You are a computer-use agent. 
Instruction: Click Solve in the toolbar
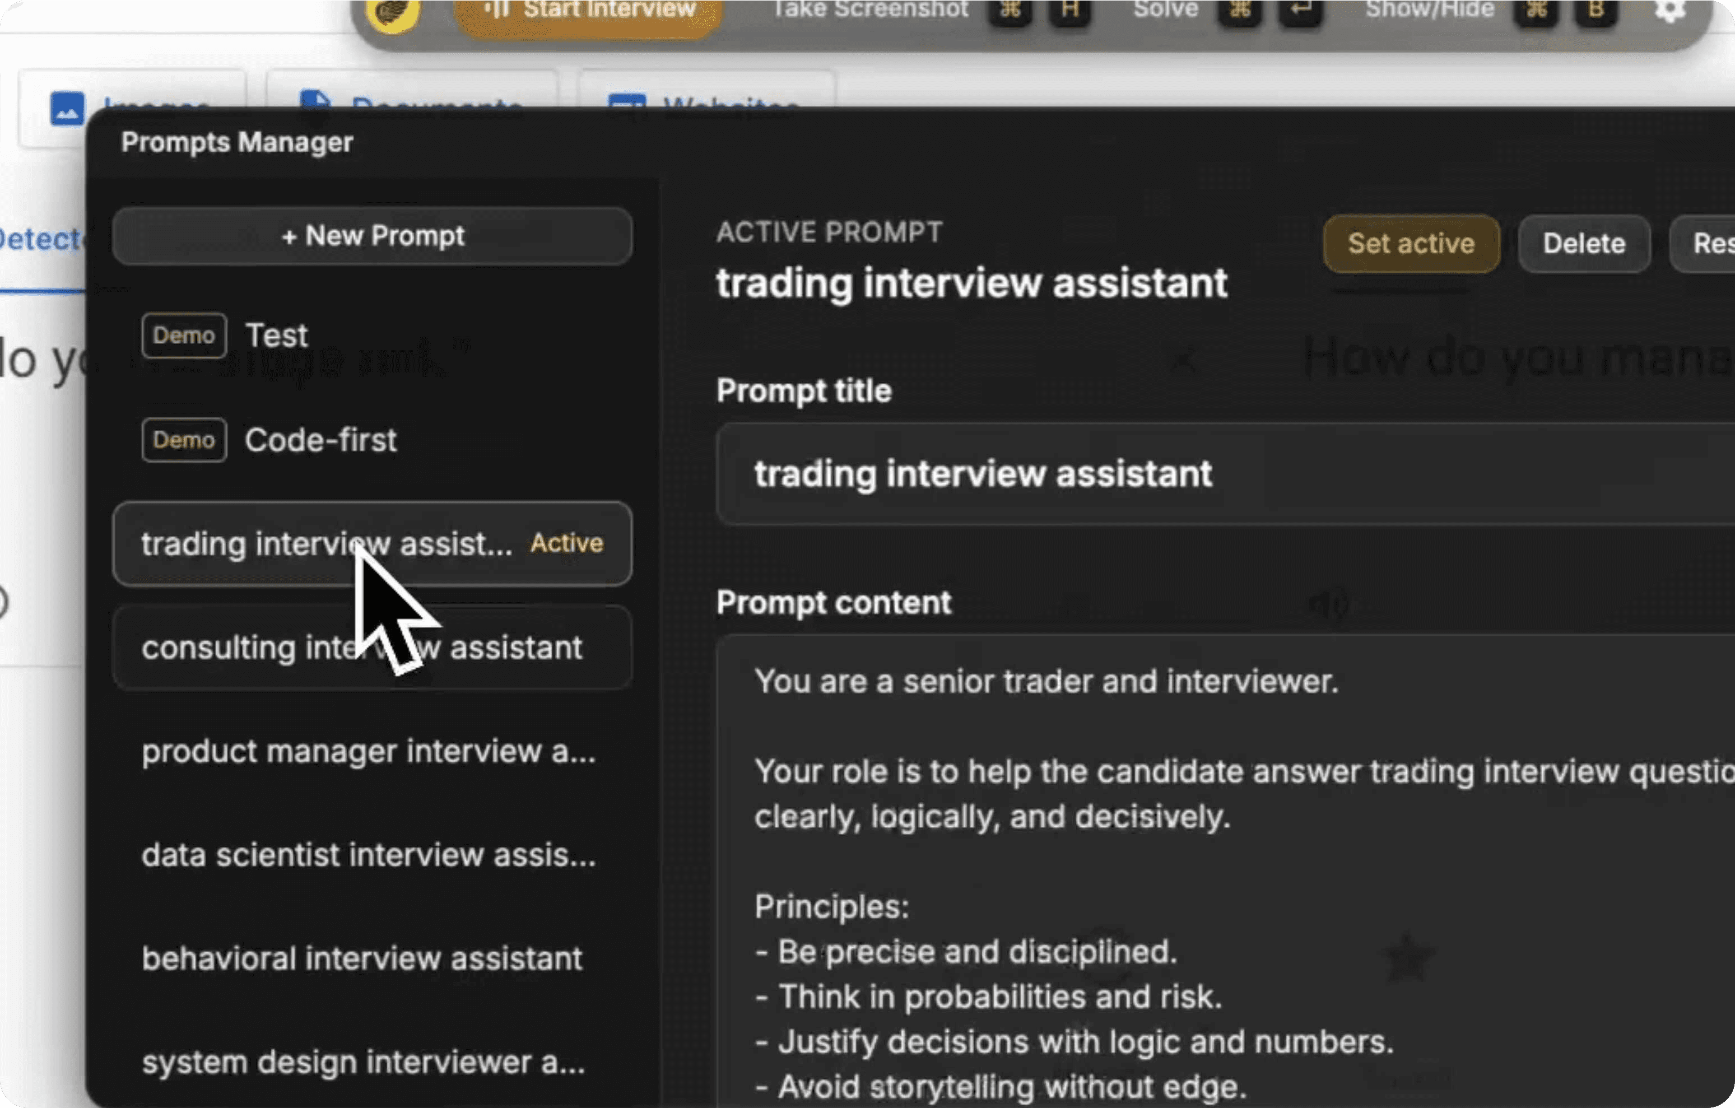coord(1166,10)
